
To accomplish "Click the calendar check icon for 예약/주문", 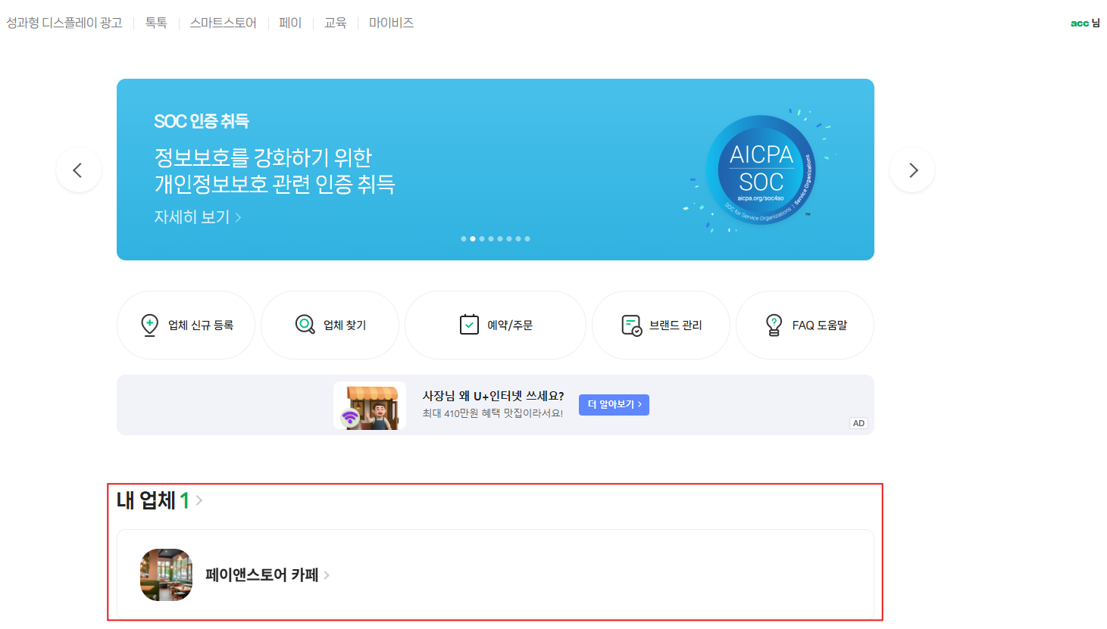I will (469, 325).
